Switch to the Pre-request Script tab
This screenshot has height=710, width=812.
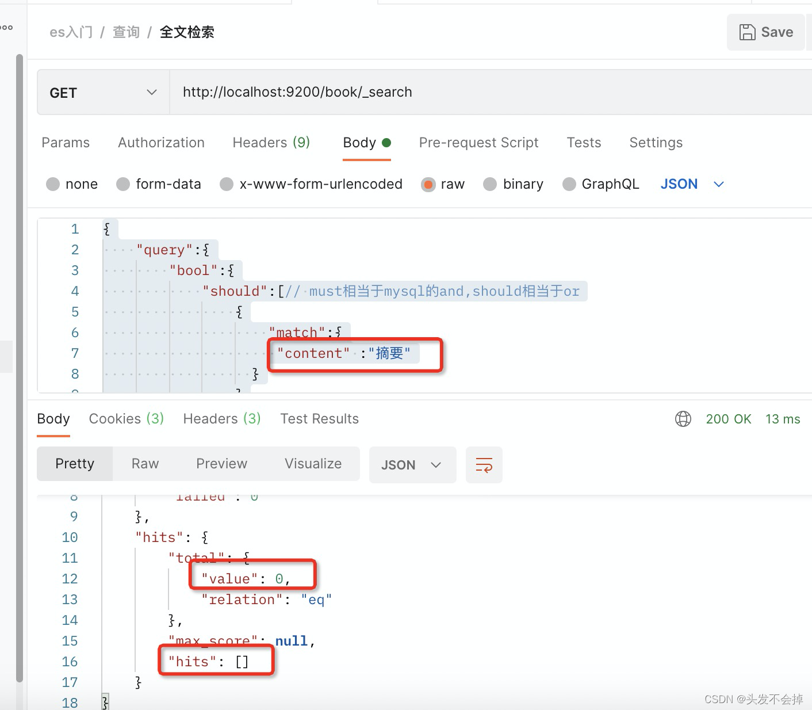point(479,143)
